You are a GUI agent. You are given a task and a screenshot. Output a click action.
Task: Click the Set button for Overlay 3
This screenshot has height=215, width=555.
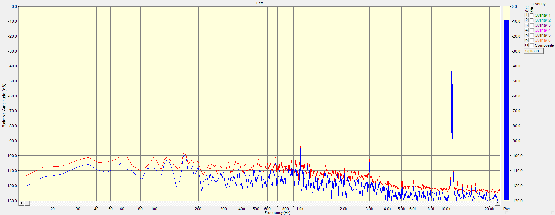(526, 25)
